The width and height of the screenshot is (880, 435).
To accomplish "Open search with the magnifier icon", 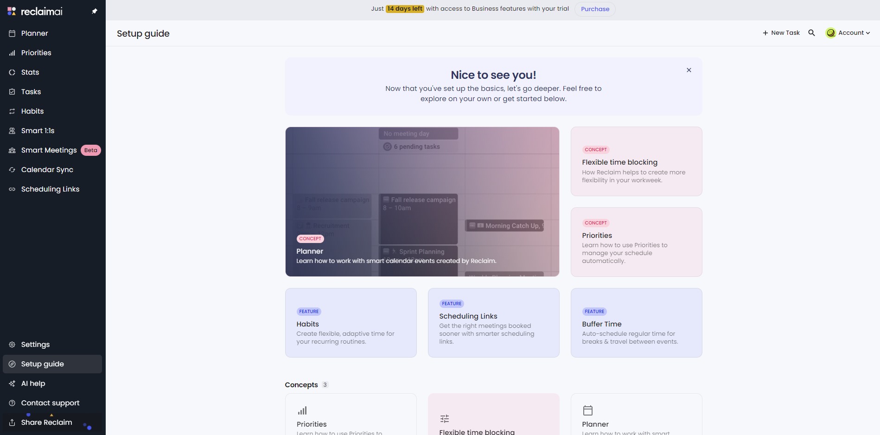I will tap(811, 33).
